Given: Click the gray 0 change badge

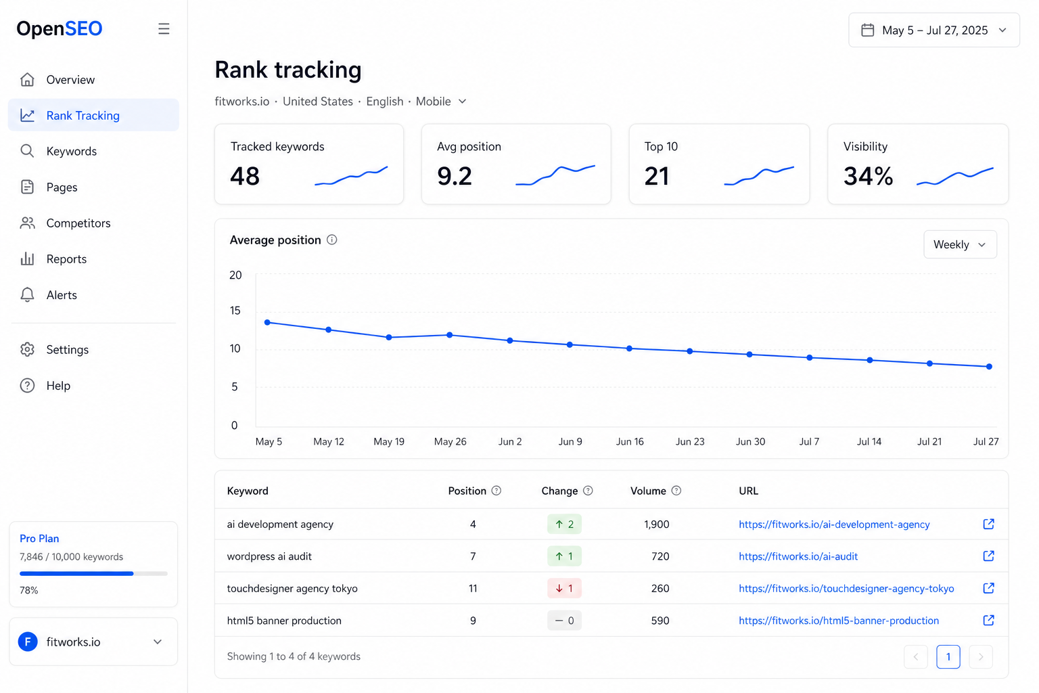Looking at the screenshot, I should pyautogui.click(x=564, y=621).
